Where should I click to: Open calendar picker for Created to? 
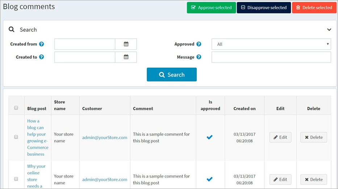pos(126,57)
